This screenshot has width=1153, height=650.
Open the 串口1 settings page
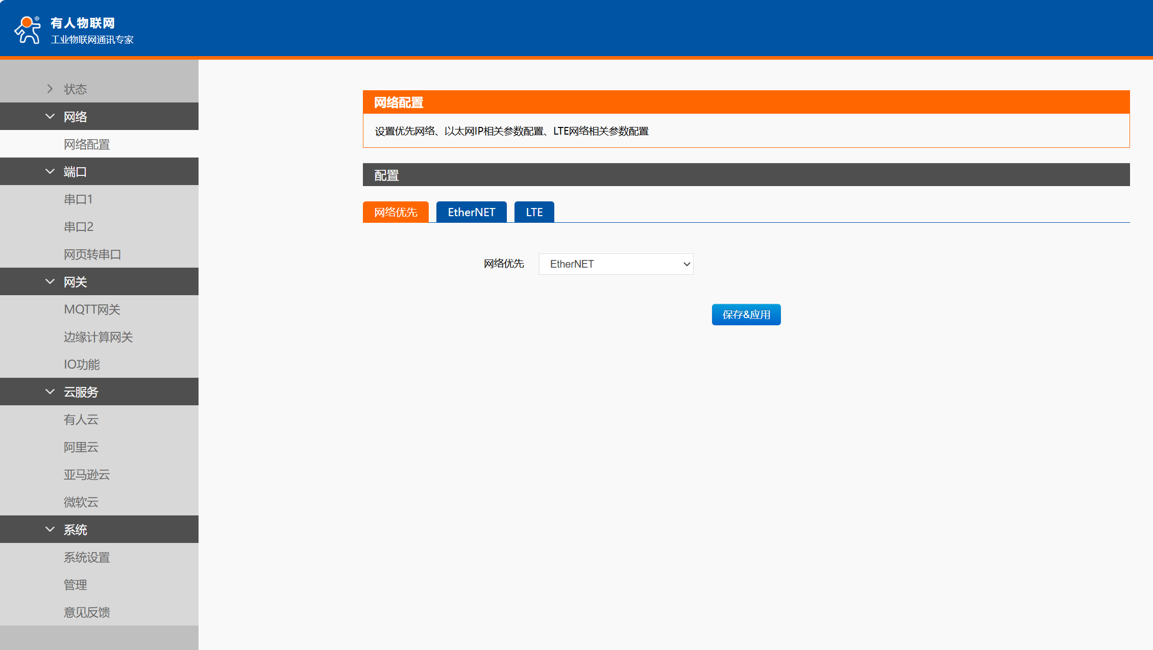pyautogui.click(x=78, y=199)
